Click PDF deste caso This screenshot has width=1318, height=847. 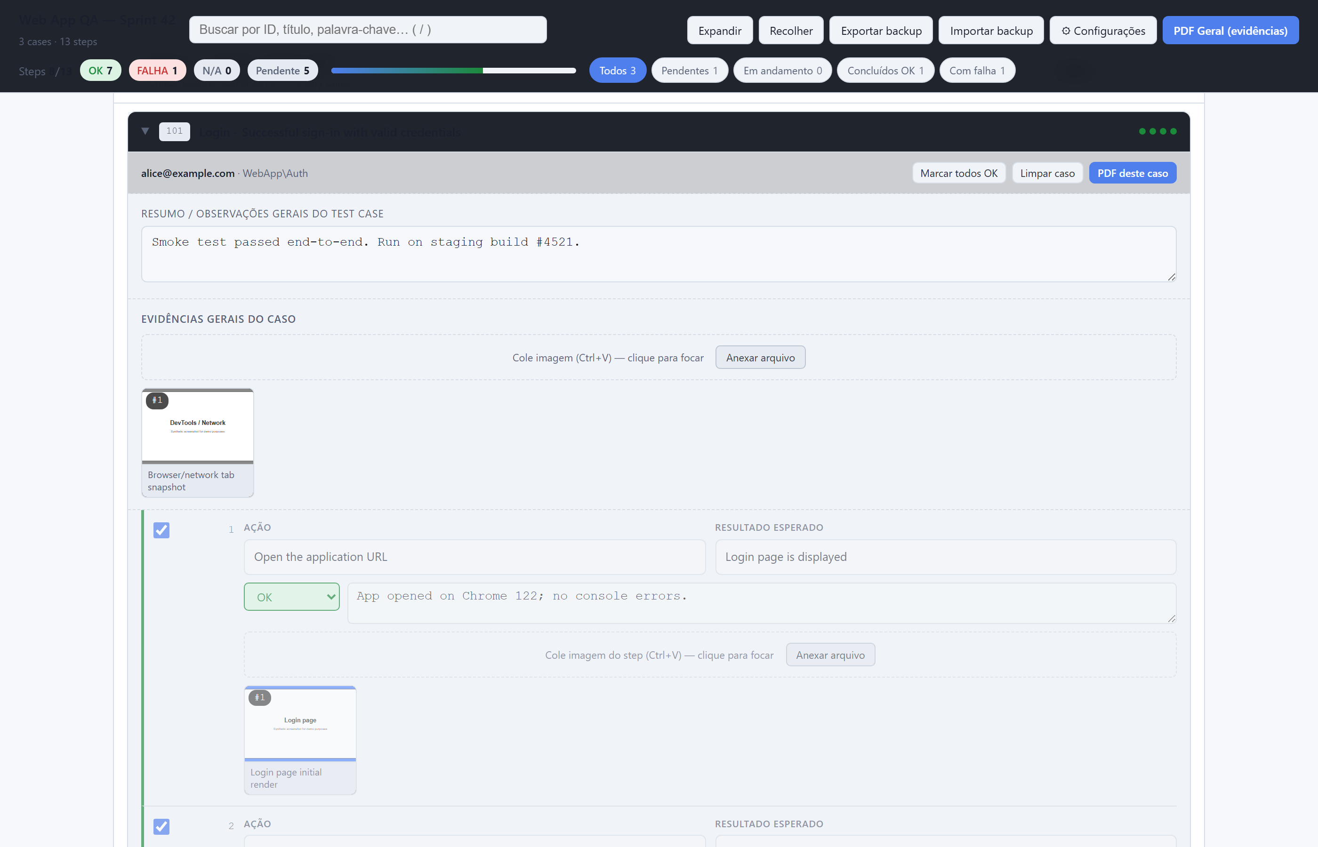pyautogui.click(x=1133, y=173)
